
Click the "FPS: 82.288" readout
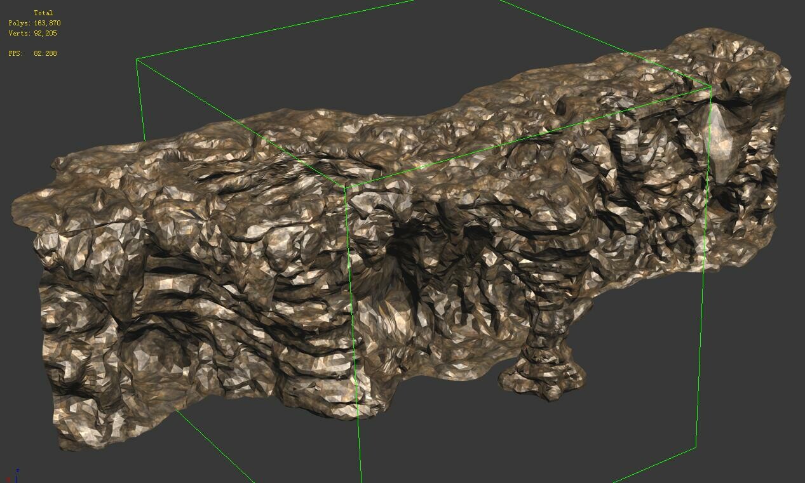(32, 53)
